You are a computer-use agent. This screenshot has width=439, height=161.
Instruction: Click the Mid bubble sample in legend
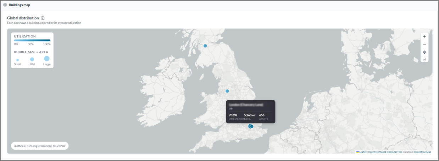(x=32, y=59)
